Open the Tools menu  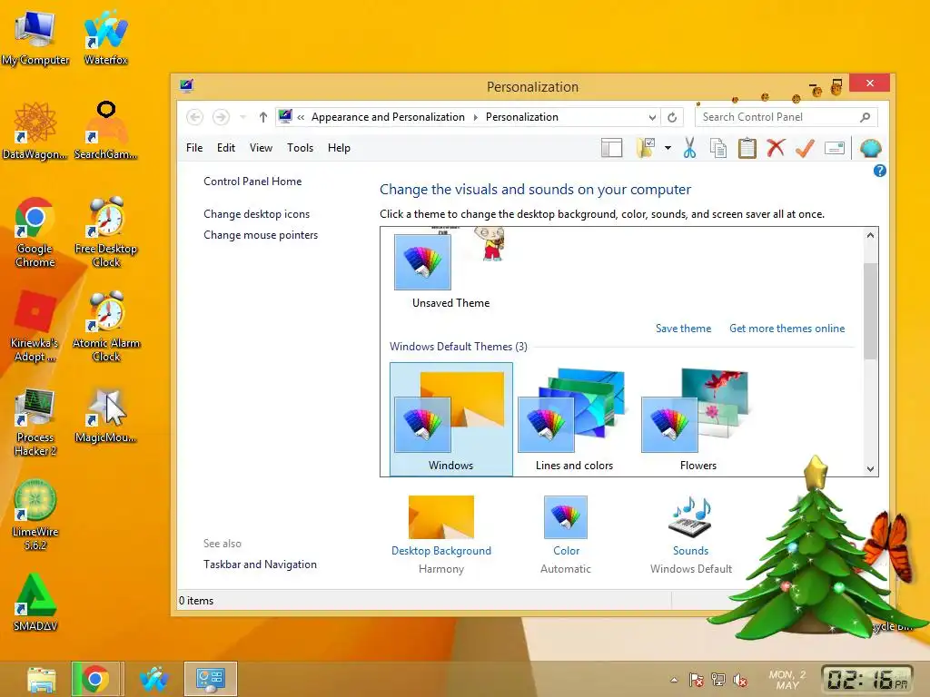300,148
